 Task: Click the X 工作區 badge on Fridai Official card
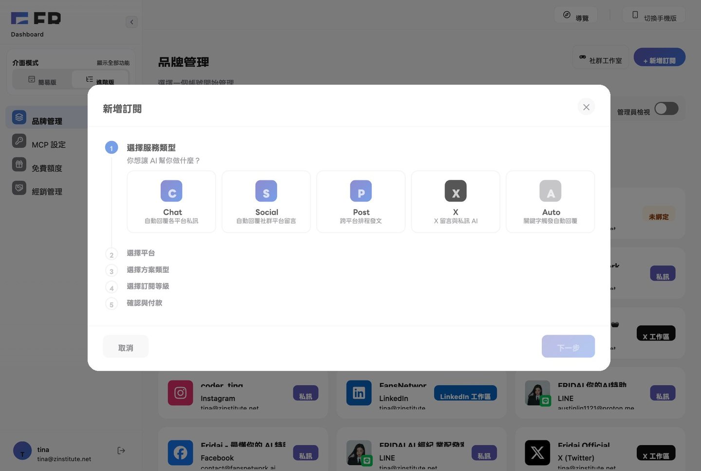[x=656, y=453]
